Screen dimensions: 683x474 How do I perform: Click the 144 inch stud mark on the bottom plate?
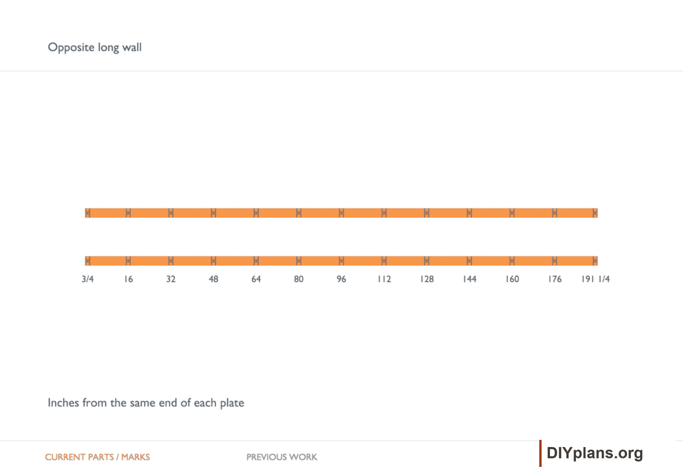click(x=469, y=261)
